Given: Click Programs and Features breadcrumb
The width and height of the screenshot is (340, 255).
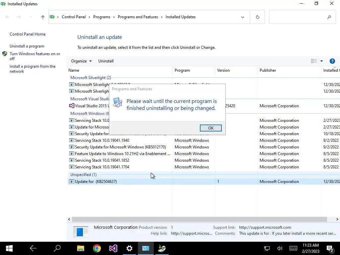Looking at the screenshot, I should (x=138, y=17).
